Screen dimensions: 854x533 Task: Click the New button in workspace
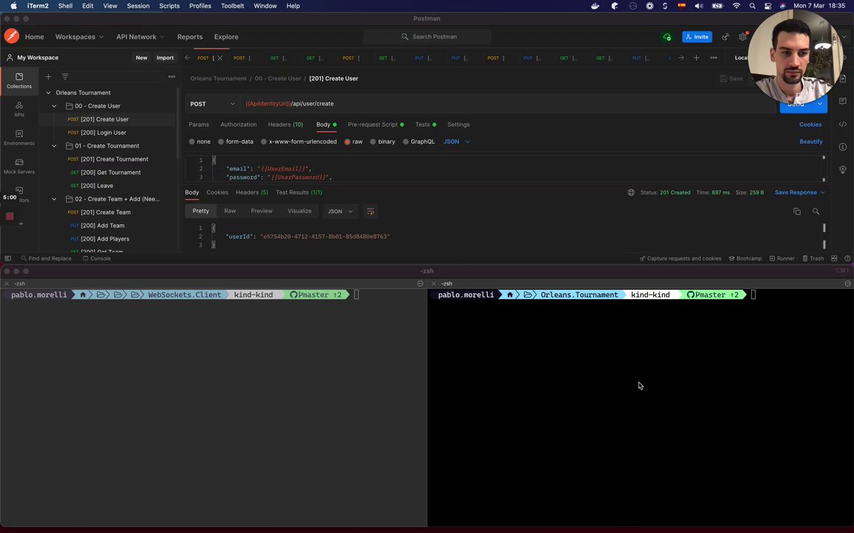pyautogui.click(x=142, y=58)
